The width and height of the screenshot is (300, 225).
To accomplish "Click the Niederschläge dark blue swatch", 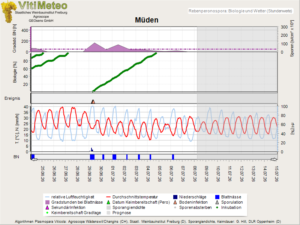I will [175, 197].
